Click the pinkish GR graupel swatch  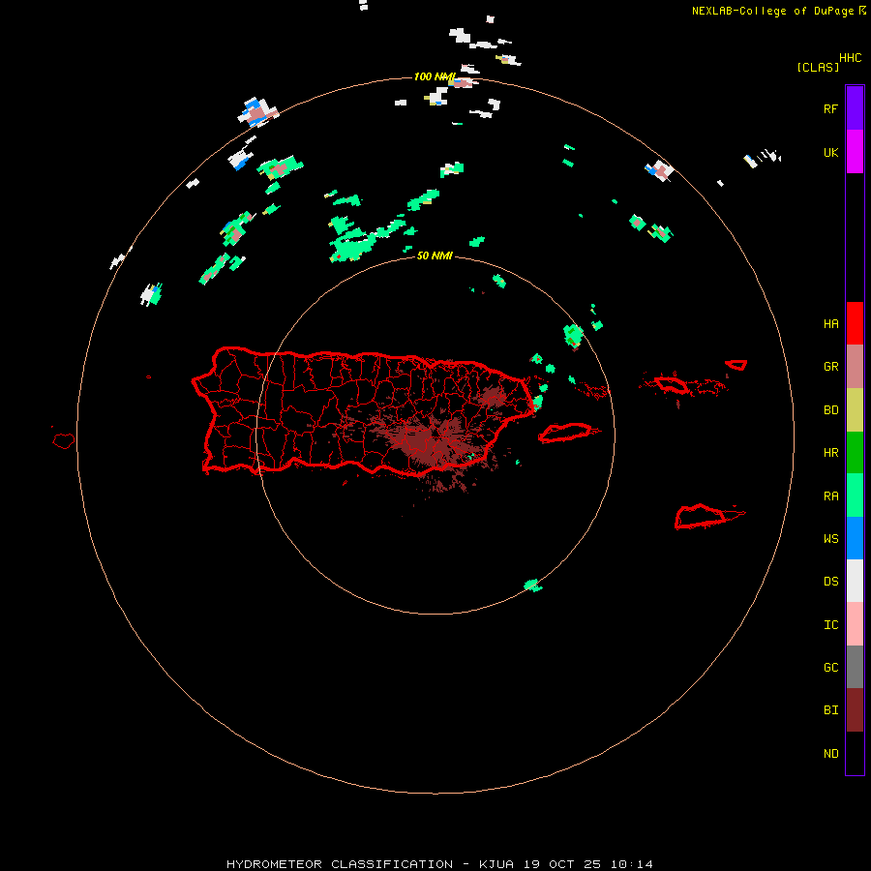pos(855,366)
